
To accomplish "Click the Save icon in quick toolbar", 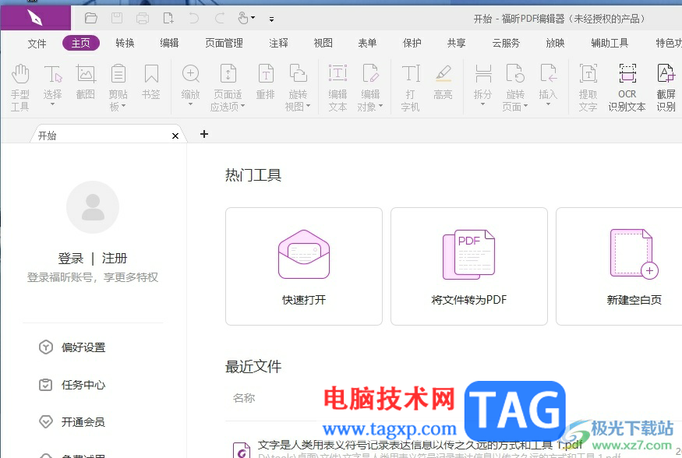I will point(117,18).
